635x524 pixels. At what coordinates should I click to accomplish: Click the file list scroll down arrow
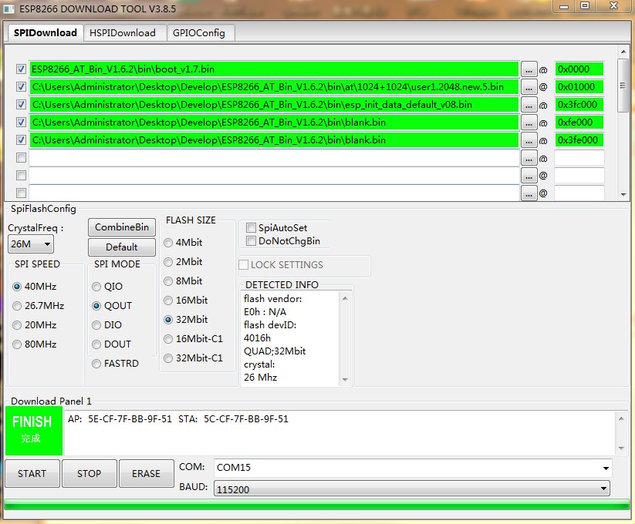623,195
